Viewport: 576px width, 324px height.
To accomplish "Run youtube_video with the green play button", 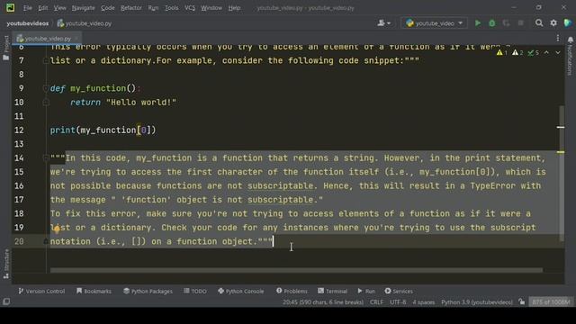I will coord(478,23).
